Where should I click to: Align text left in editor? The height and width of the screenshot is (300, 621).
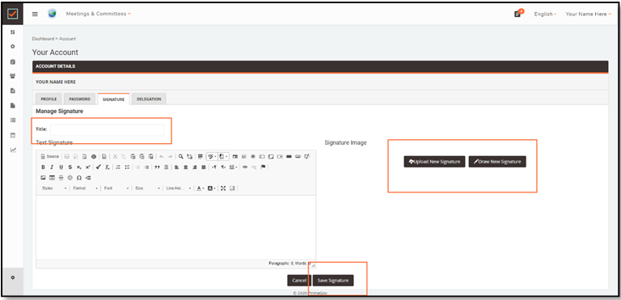click(176, 167)
